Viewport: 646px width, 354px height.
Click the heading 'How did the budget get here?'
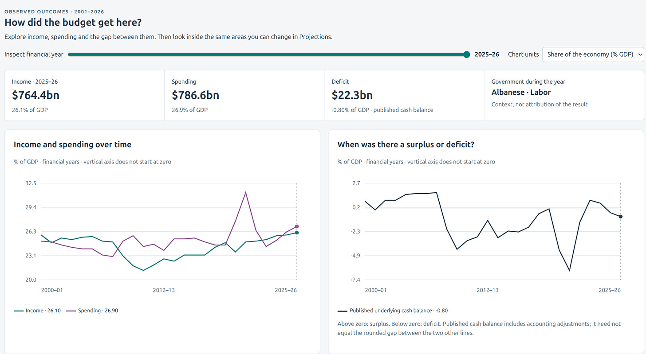[73, 23]
